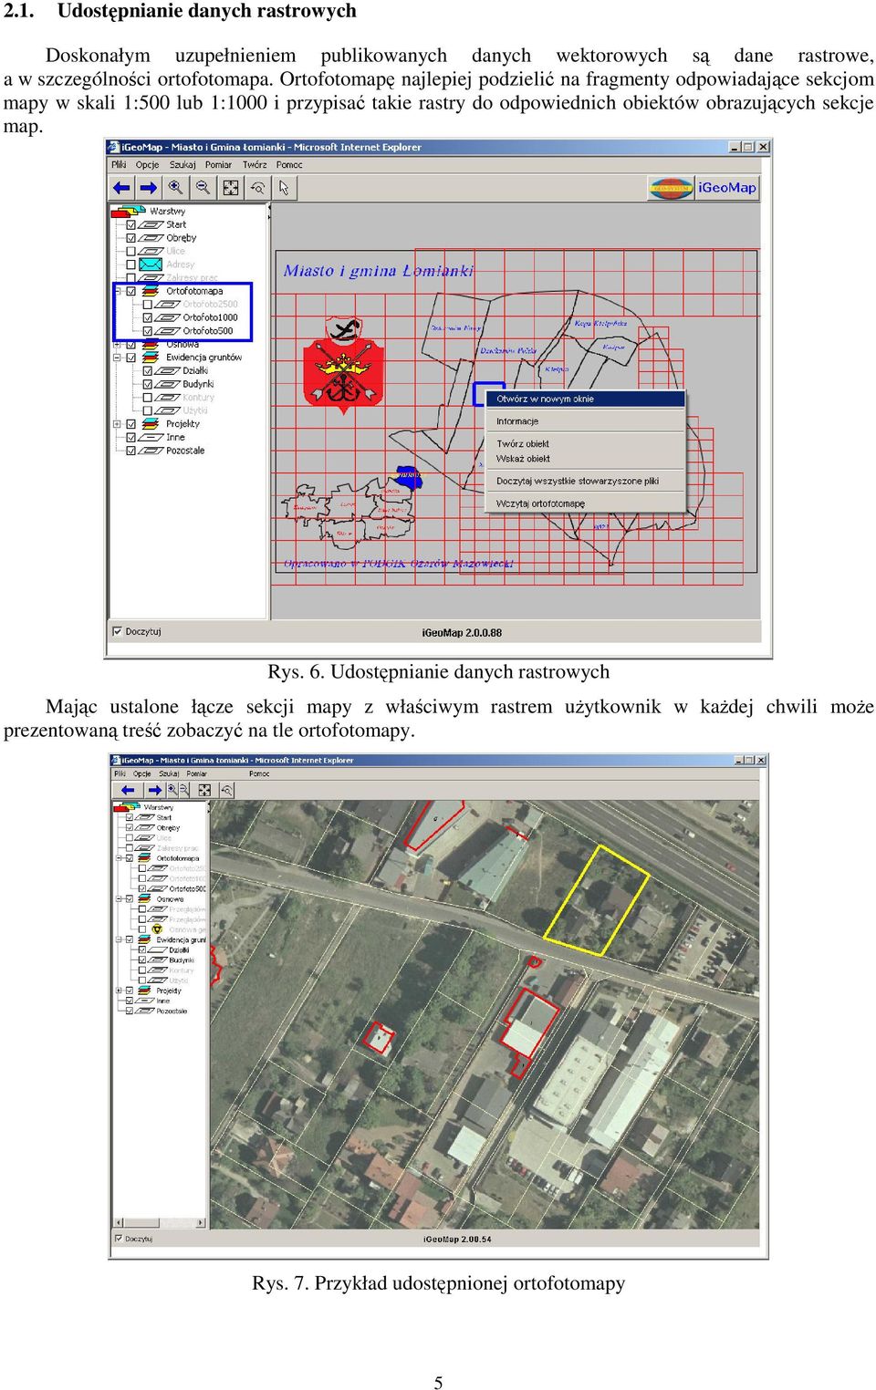Choose 'Otwórz w nowym oknie' from context menu

click(585, 399)
